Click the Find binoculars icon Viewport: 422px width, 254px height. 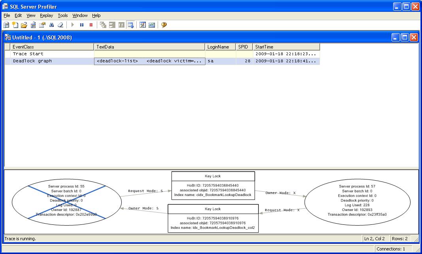pyautogui.click(x=52, y=25)
